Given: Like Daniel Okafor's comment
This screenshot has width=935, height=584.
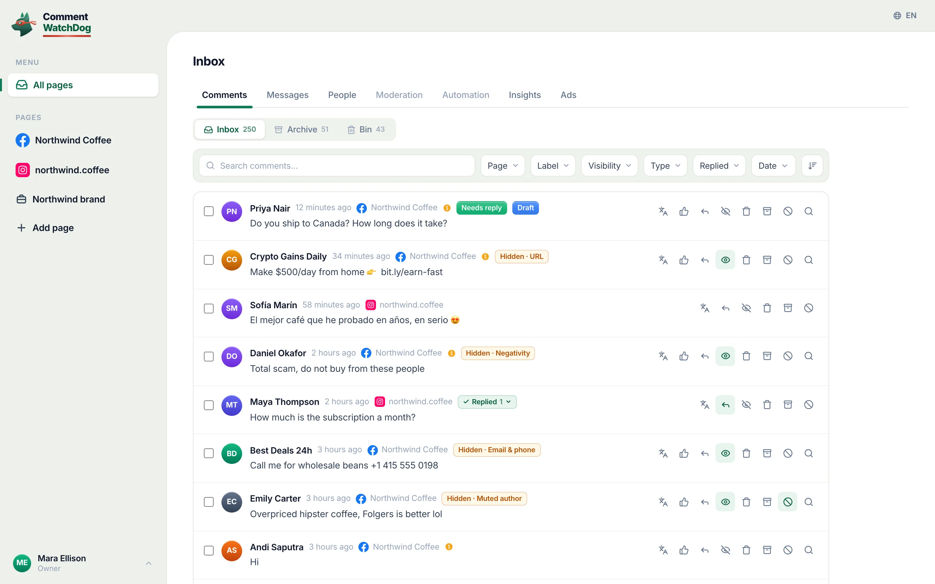Looking at the screenshot, I should coord(684,356).
